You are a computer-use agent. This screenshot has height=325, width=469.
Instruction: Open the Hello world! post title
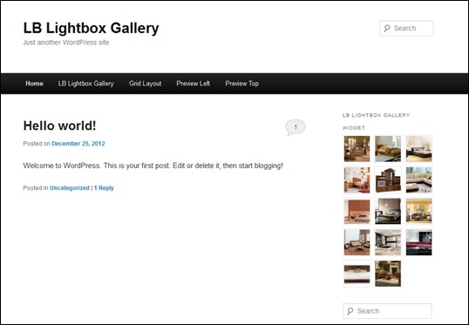pos(60,125)
